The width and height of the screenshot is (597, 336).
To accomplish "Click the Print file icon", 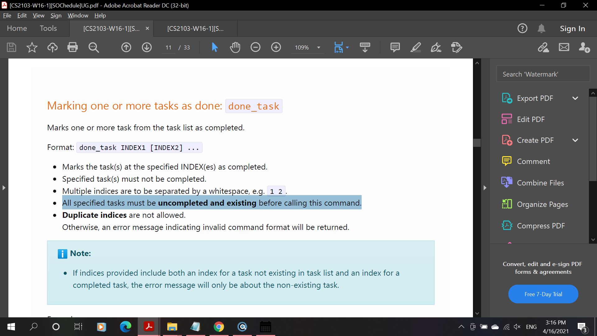I will pyautogui.click(x=72, y=47).
